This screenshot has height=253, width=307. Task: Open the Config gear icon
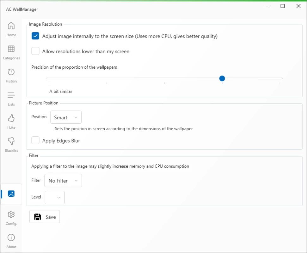click(x=11, y=214)
